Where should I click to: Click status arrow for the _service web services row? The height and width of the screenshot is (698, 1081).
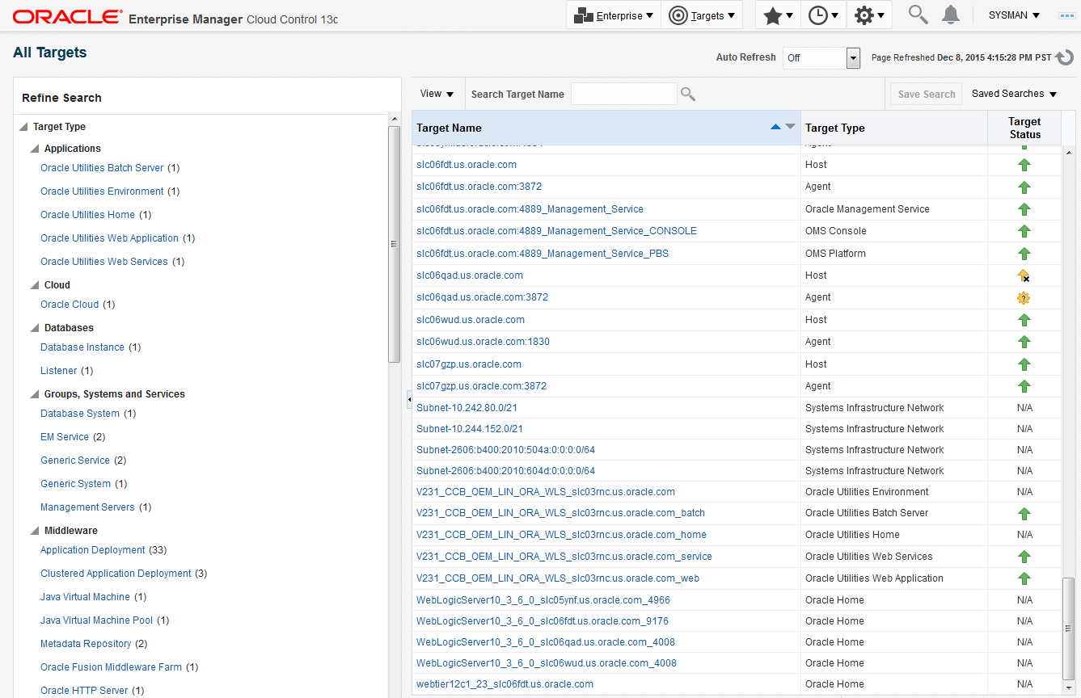click(1024, 557)
